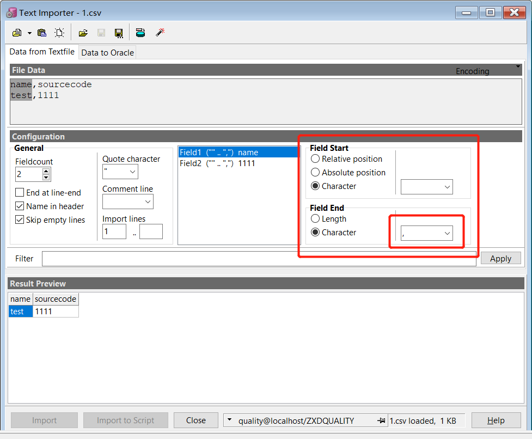Select the Data from Textfile tab
This screenshot has width=532, height=439.
(x=42, y=52)
